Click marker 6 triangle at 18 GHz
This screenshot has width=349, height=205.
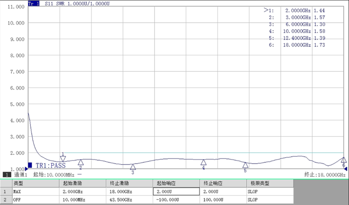(344, 159)
